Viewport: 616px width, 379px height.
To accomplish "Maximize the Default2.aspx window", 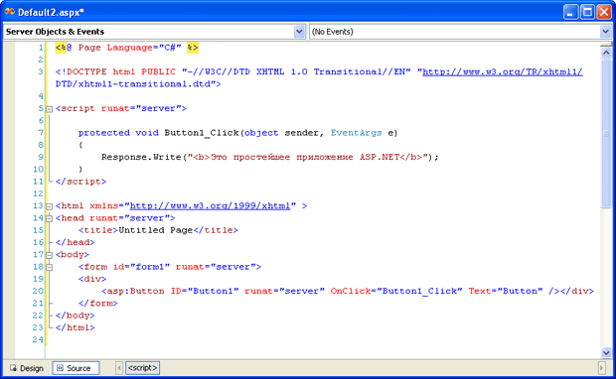I will pyautogui.click(x=587, y=12).
